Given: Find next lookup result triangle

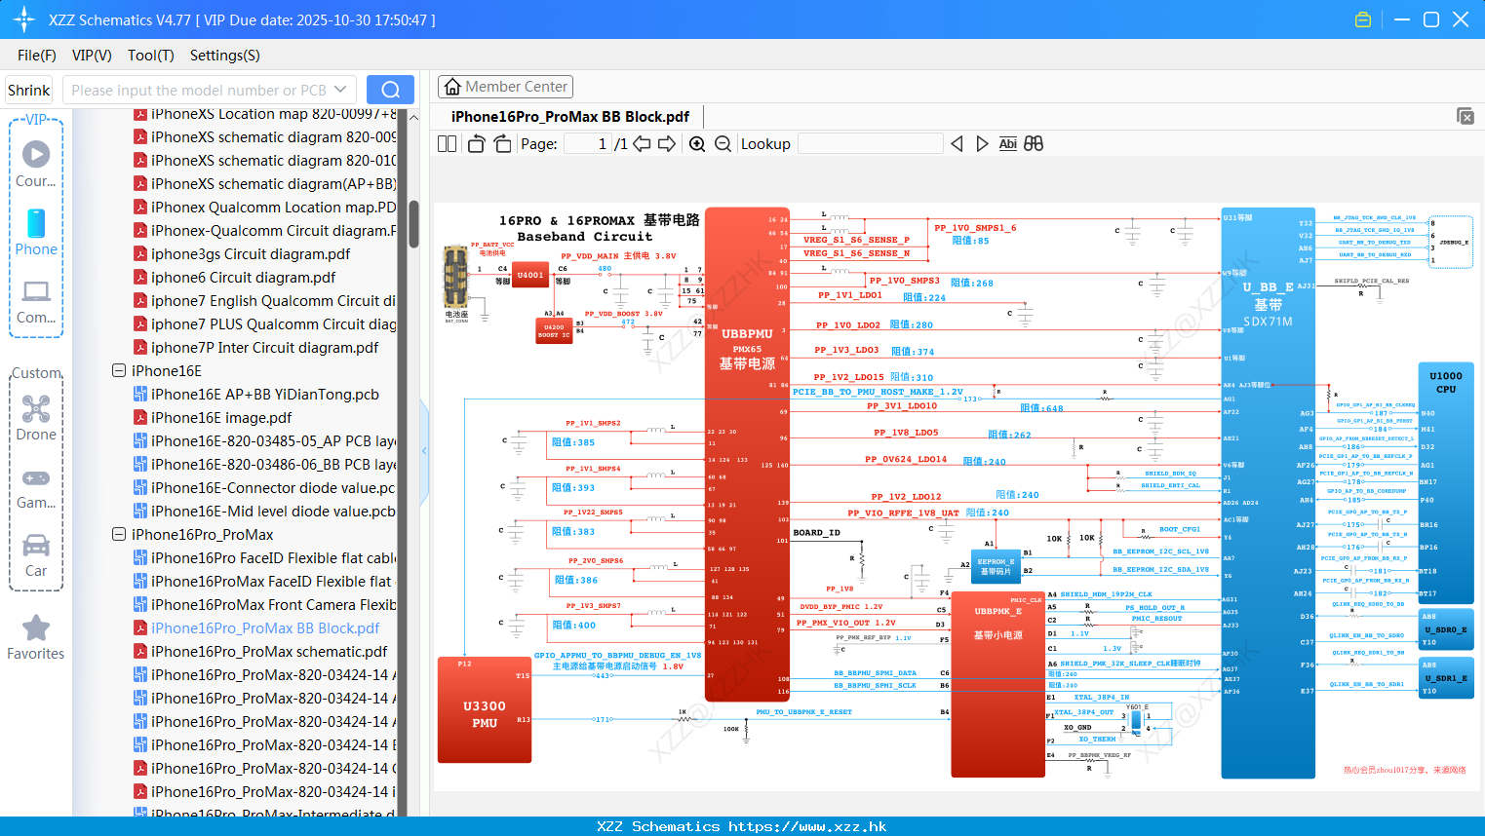Looking at the screenshot, I should (982, 144).
